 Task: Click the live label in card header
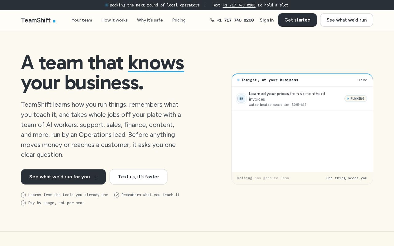click(363, 80)
